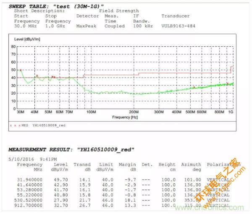
Task: Select the start frequency value 30.0 MHz
Action: point(25,26)
